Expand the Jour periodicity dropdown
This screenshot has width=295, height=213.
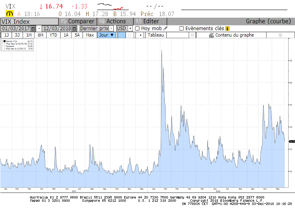107,35
